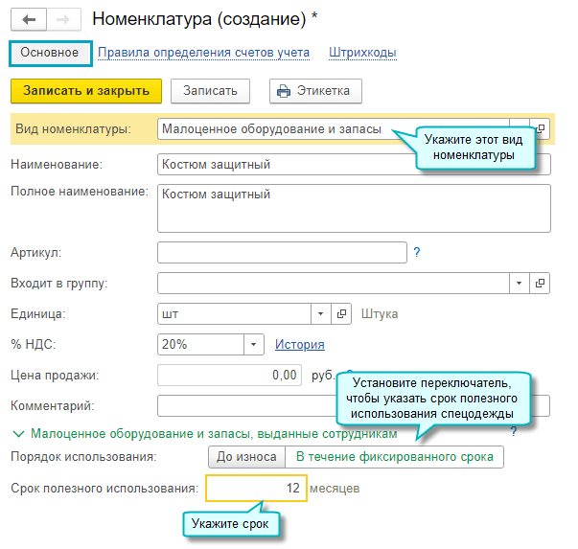Select the До износа usage option

click(x=246, y=457)
